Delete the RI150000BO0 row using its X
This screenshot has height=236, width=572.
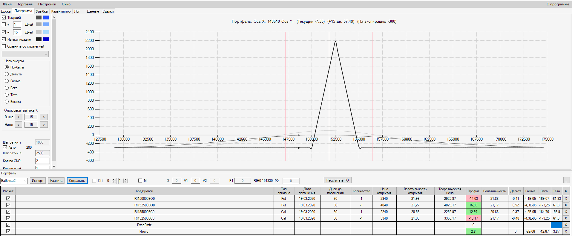pos(565,199)
